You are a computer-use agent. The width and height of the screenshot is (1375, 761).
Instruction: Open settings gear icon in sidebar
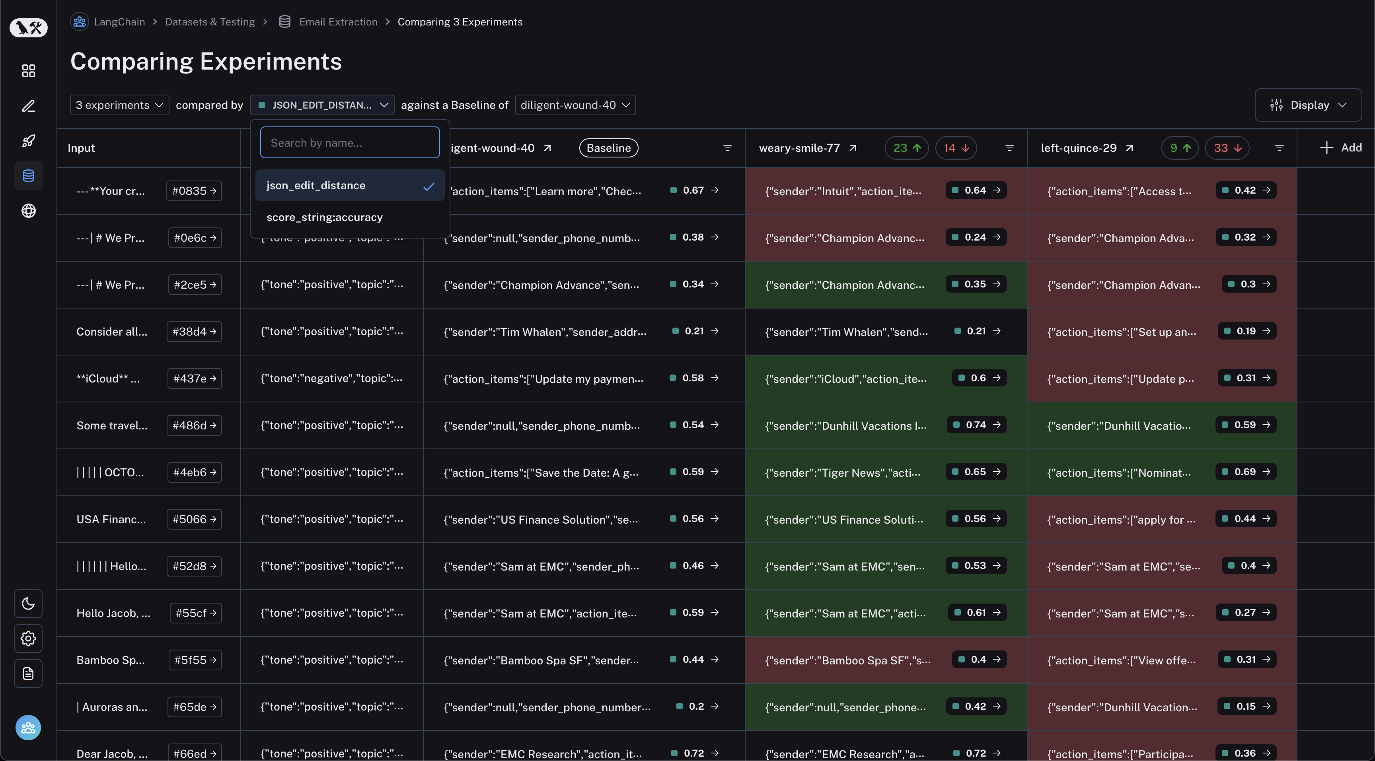[28, 639]
